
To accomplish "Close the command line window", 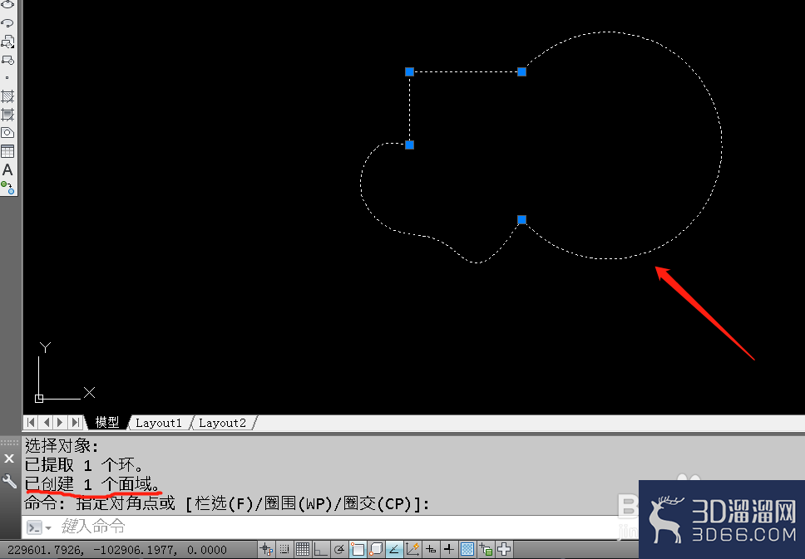I will coord(9,458).
